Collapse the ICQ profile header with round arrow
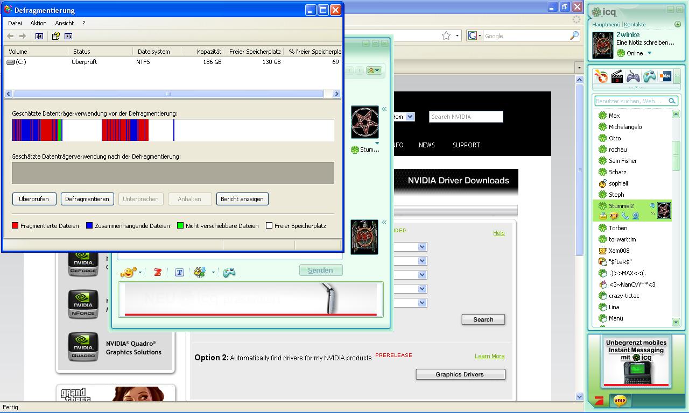689x413 pixels. click(679, 25)
